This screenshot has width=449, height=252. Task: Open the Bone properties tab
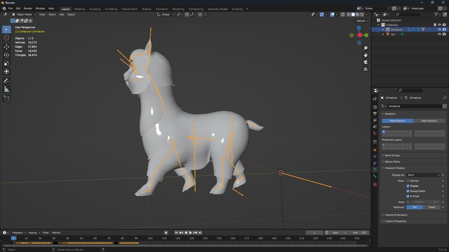[375, 176]
